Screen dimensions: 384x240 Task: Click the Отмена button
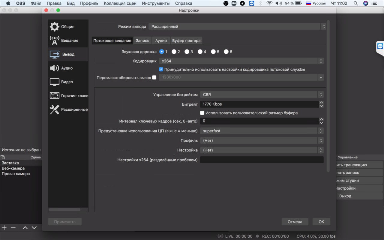click(x=295, y=222)
